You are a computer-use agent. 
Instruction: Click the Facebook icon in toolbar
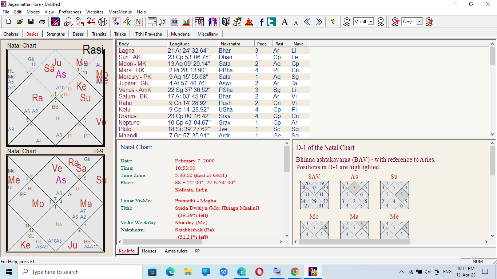261,22
